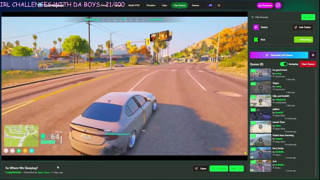Click the green Moboking Kick account button

point(303,39)
